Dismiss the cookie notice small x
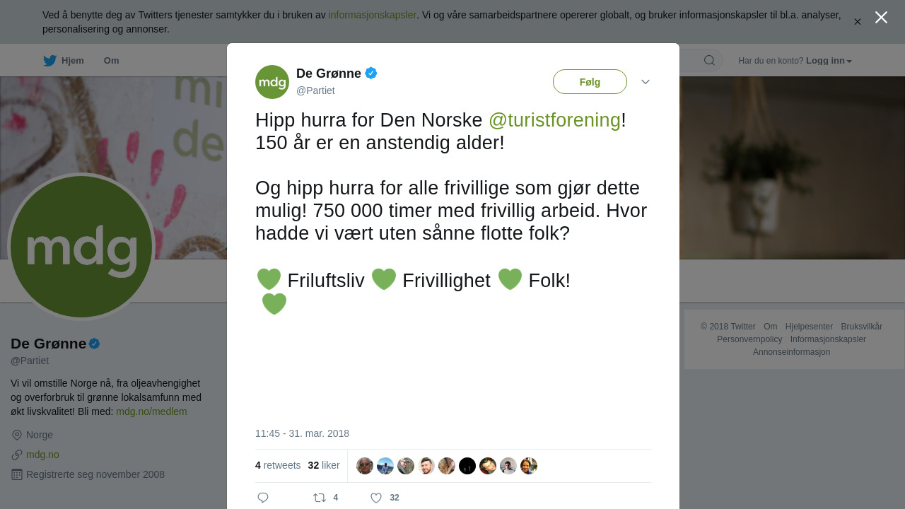The image size is (905, 509). pyautogui.click(x=858, y=22)
